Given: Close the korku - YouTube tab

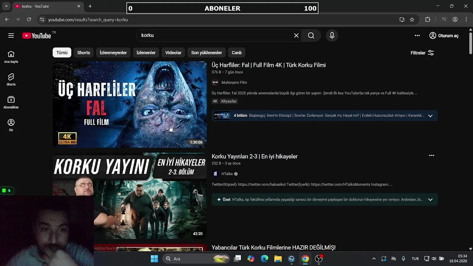Looking at the screenshot, I should click(x=79, y=6).
